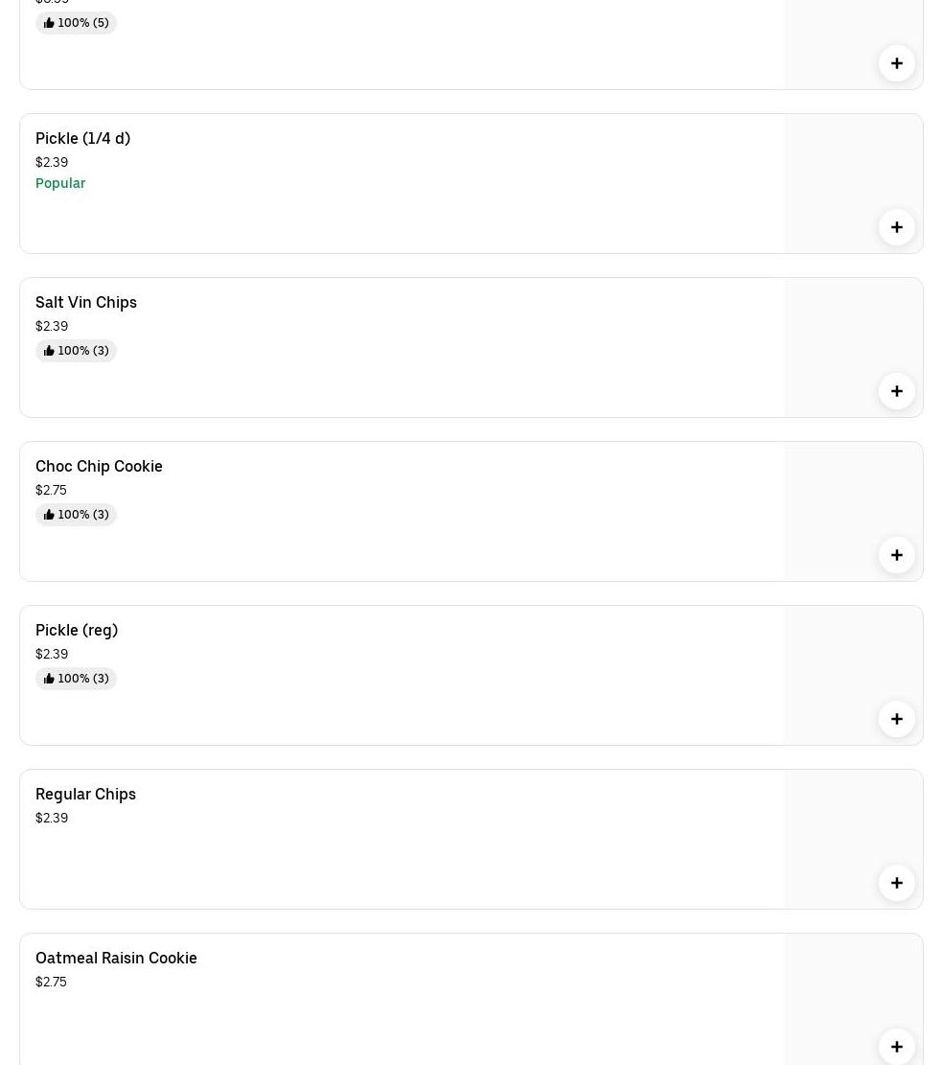The width and height of the screenshot is (943, 1065).
Task: Click the 100% (3) rating on Pickle (reg)
Action: [76, 679]
